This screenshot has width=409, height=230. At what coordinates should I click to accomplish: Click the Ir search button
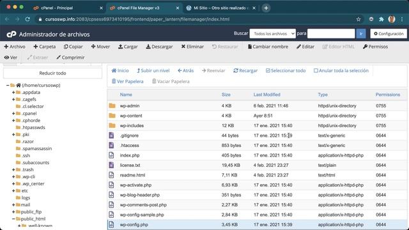361,34
